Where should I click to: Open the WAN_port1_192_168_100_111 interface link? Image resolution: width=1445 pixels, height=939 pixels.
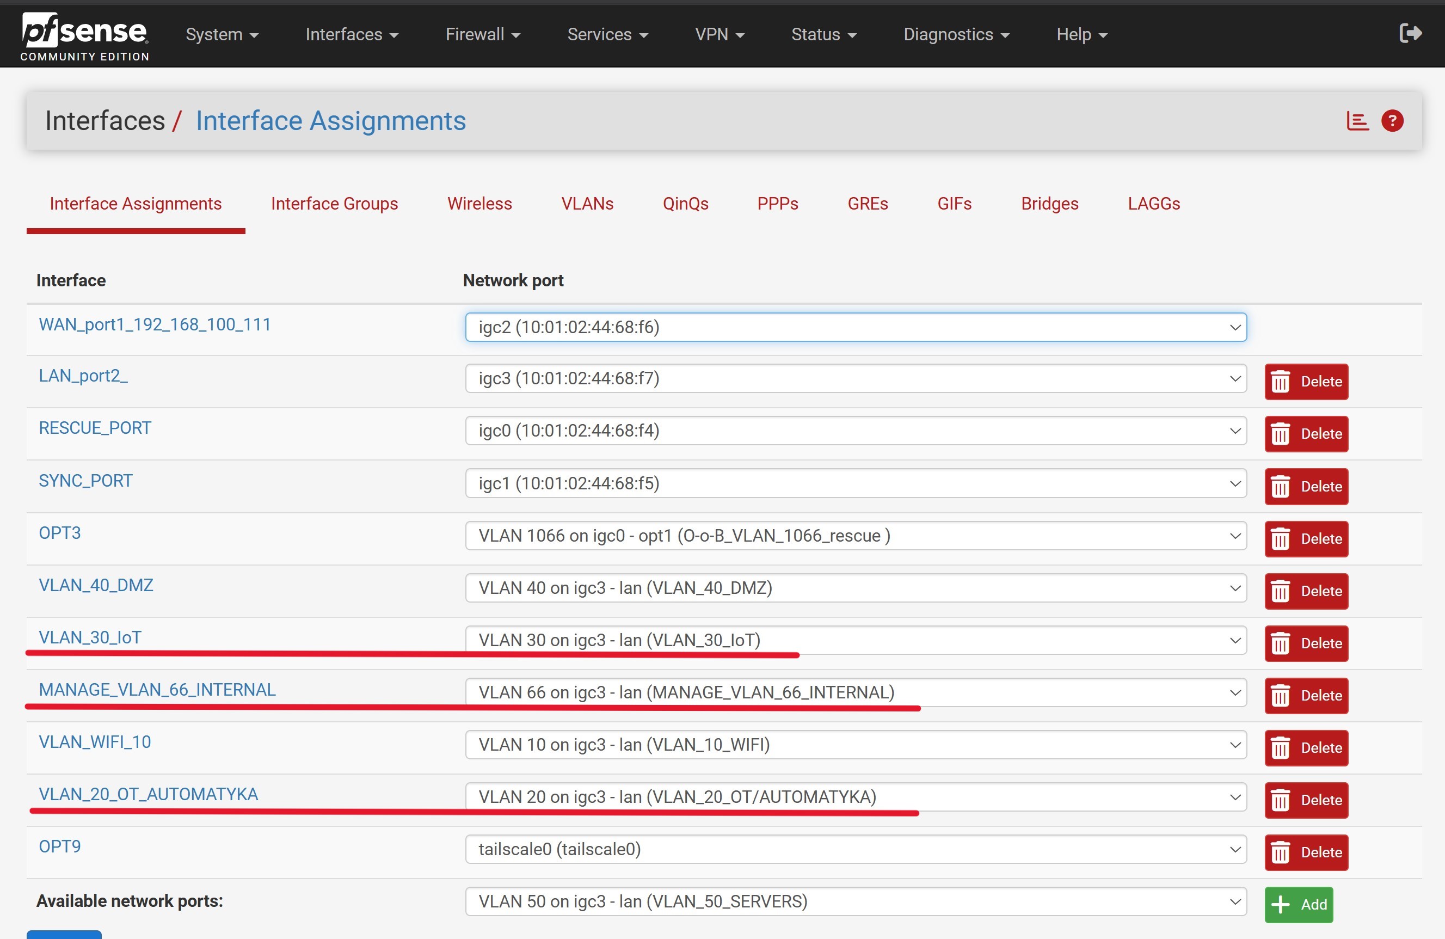(155, 324)
